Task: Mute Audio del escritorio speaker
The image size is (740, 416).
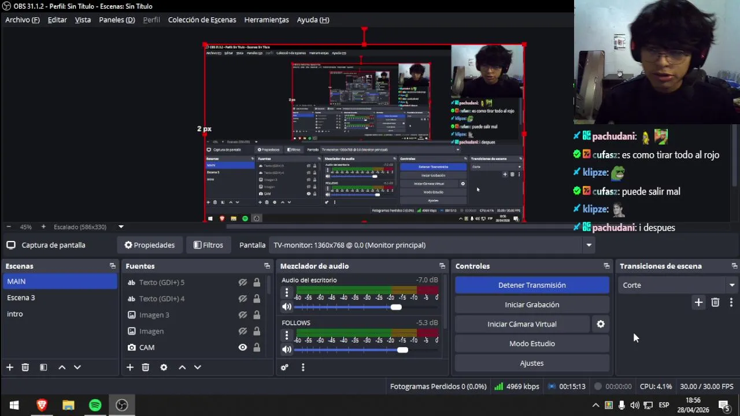Action: 287,307
